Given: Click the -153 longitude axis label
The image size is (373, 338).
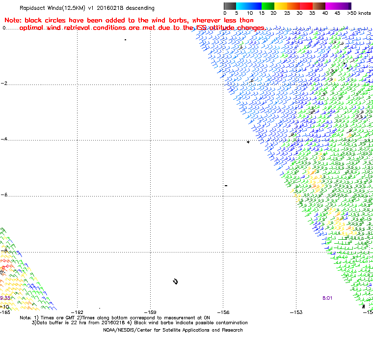Looking at the screenshot, I should click(296, 312).
